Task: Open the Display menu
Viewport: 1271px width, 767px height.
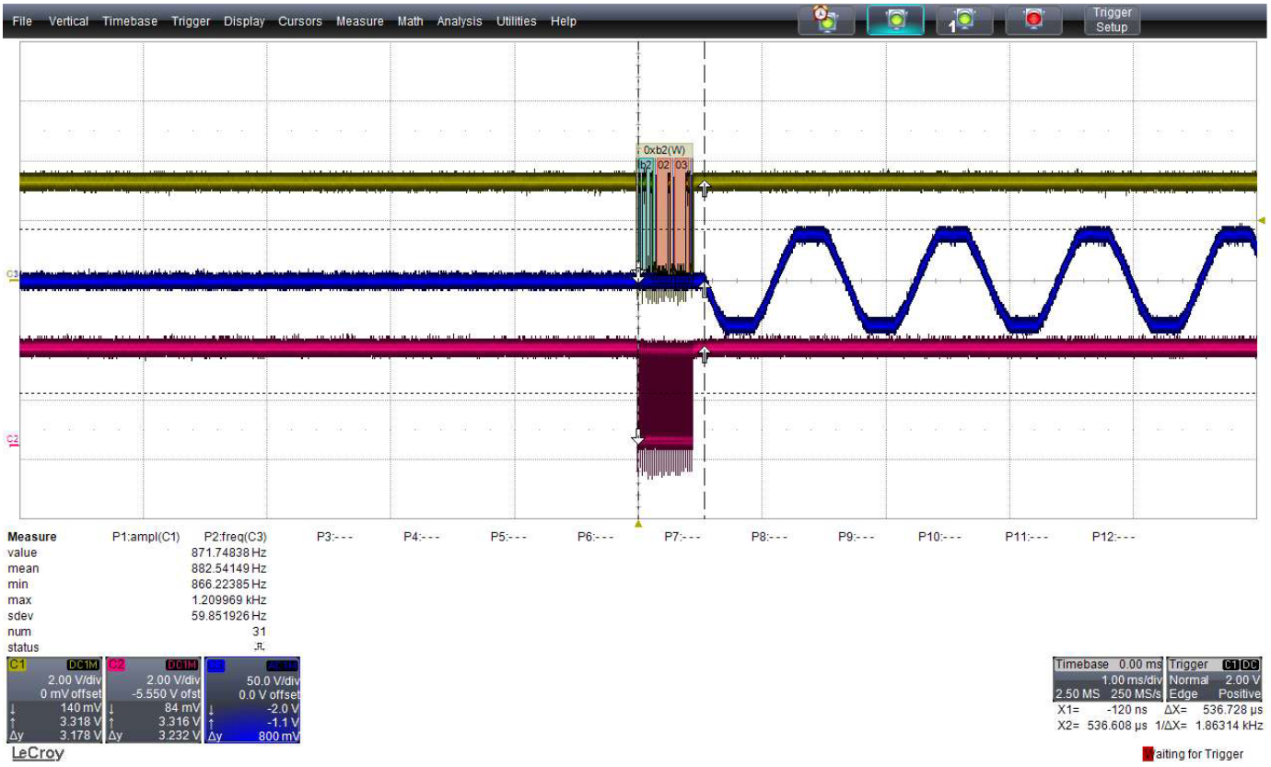Action: coord(244,21)
